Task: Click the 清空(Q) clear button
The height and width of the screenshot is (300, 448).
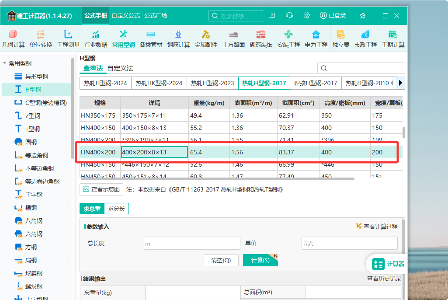Action: pyautogui.click(x=221, y=260)
